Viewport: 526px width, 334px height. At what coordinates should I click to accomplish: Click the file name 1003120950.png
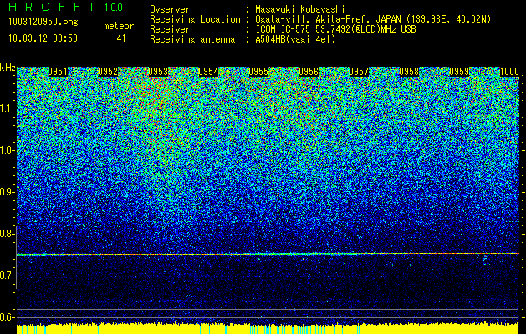tap(43, 22)
